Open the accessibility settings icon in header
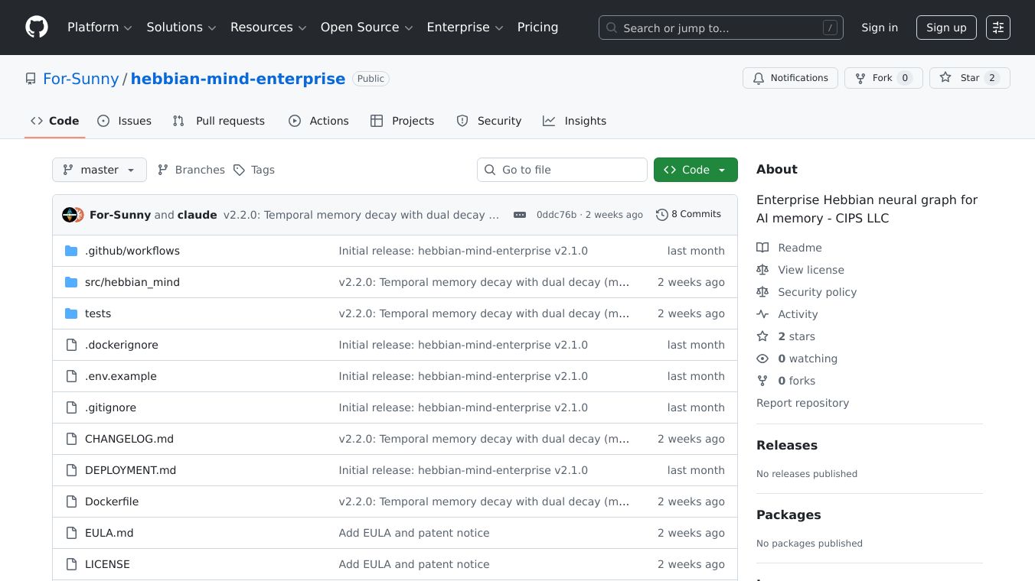The width and height of the screenshot is (1035, 581). click(997, 28)
